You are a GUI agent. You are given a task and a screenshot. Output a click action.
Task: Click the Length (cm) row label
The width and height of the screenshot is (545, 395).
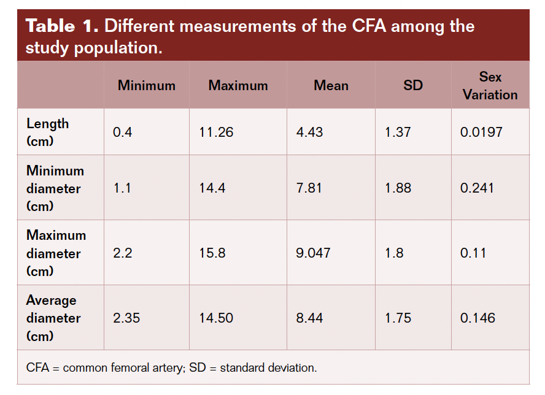pyautogui.click(x=48, y=132)
